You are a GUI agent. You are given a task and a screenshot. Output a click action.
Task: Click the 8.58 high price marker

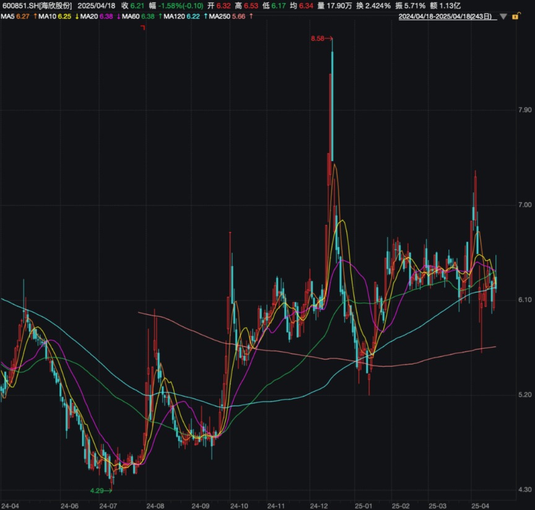pos(318,39)
